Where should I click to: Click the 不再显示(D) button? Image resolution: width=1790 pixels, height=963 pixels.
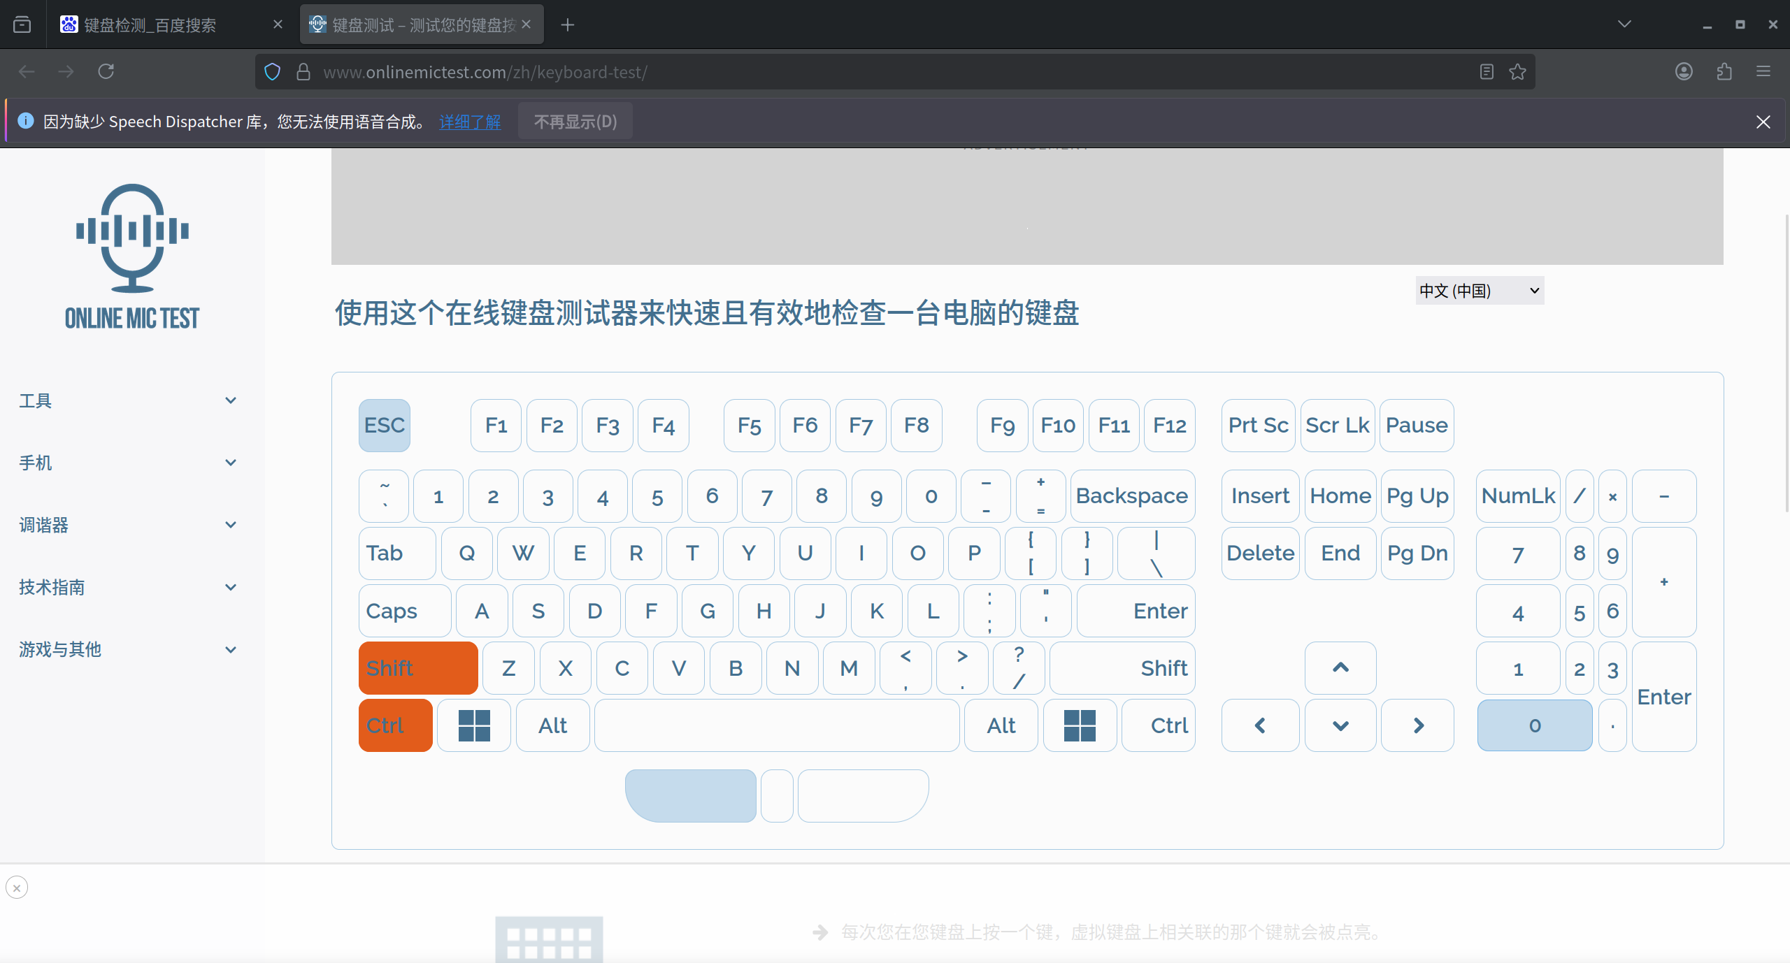click(575, 122)
